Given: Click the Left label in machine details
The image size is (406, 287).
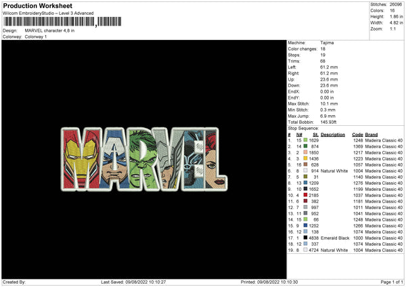Looking at the screenshot, I should [292, 67].
